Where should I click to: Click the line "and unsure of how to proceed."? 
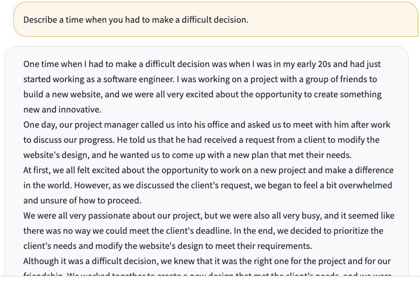pyautogui.click(x=82, y=201)
